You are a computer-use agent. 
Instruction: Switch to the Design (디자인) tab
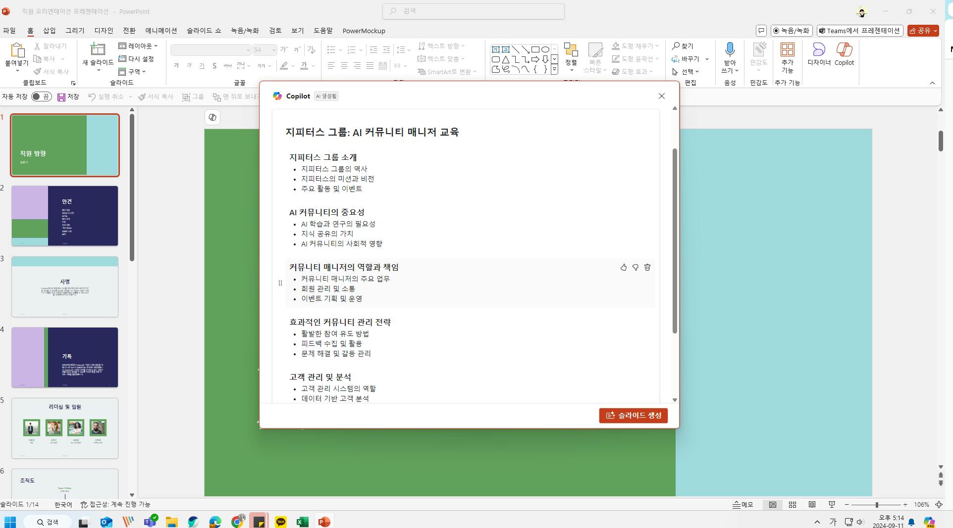tap(104, 31)
